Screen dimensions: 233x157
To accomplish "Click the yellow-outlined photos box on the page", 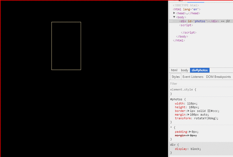I will [x=66, y=46].
